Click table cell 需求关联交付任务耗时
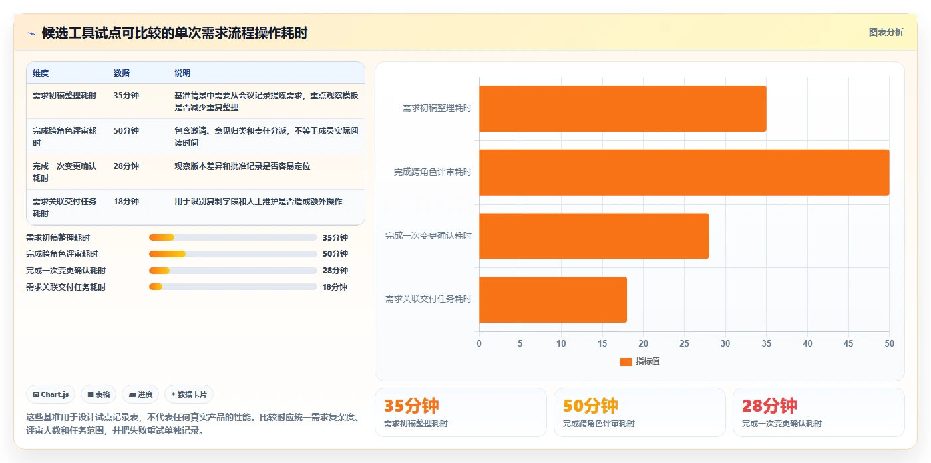Viewport: 931px width, 463px height. point(65,207)
